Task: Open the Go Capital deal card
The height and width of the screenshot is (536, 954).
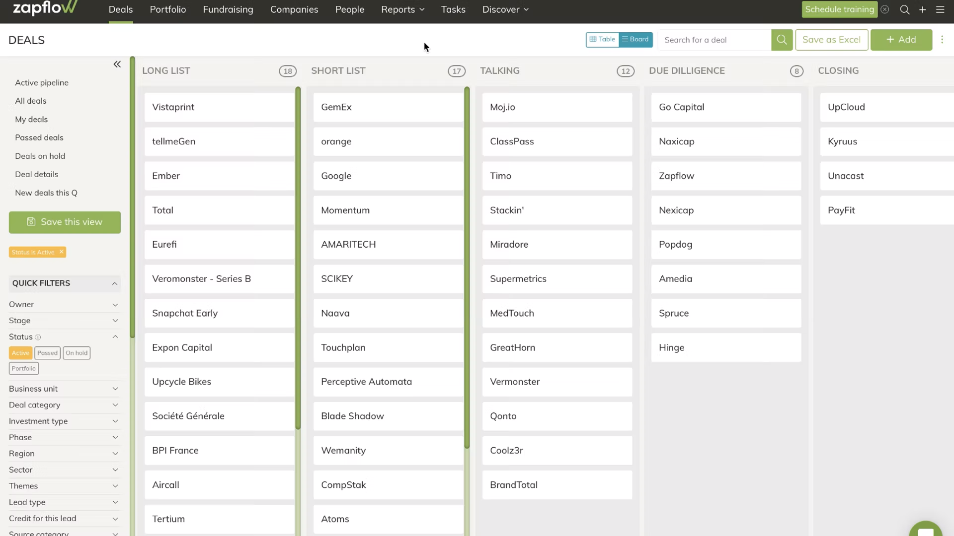Action: pyautogui.click(x=726, y=107)
